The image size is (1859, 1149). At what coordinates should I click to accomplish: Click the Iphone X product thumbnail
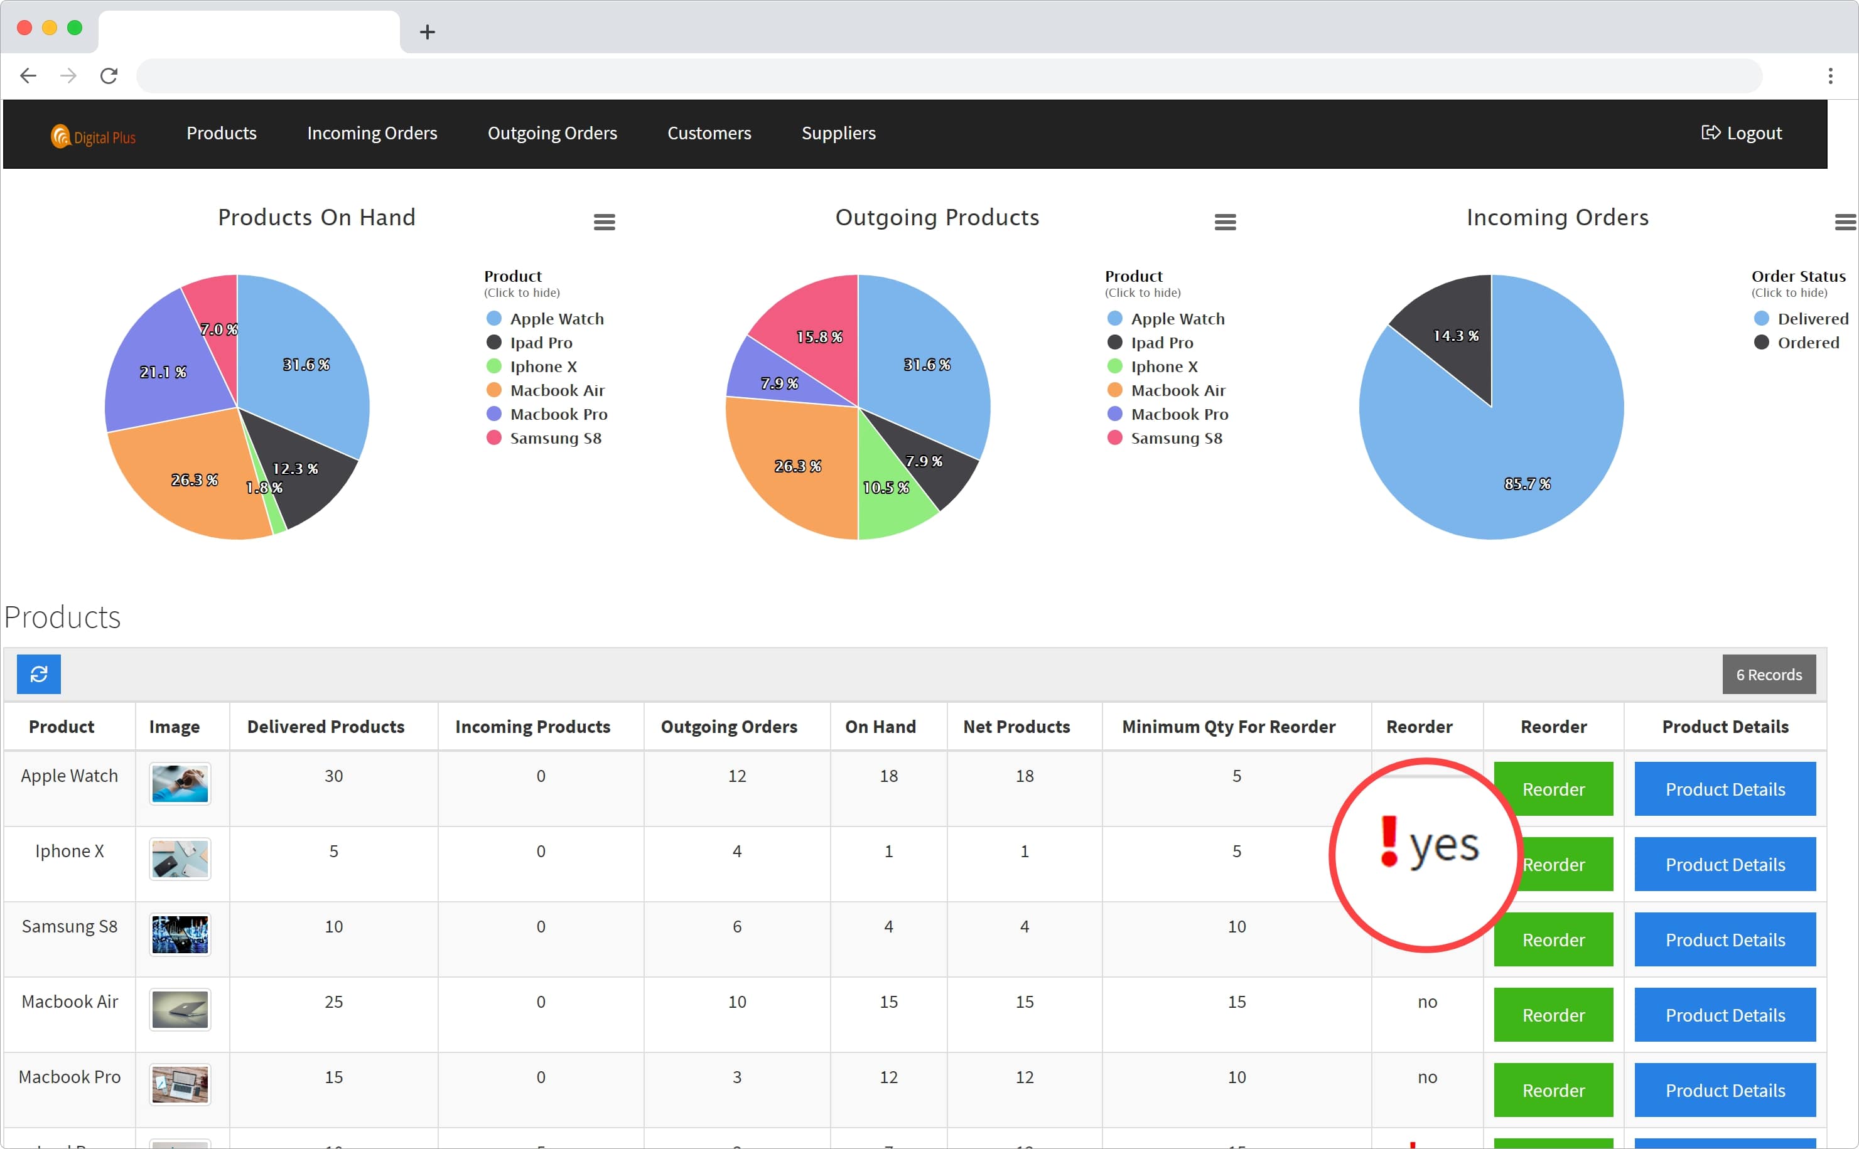pos(180,858)
